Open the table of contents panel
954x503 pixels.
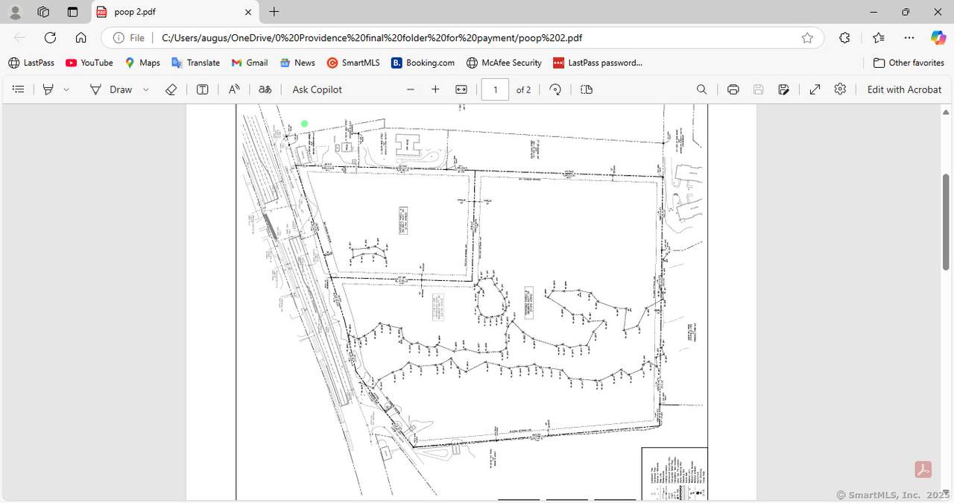click(x=19, y=89)
